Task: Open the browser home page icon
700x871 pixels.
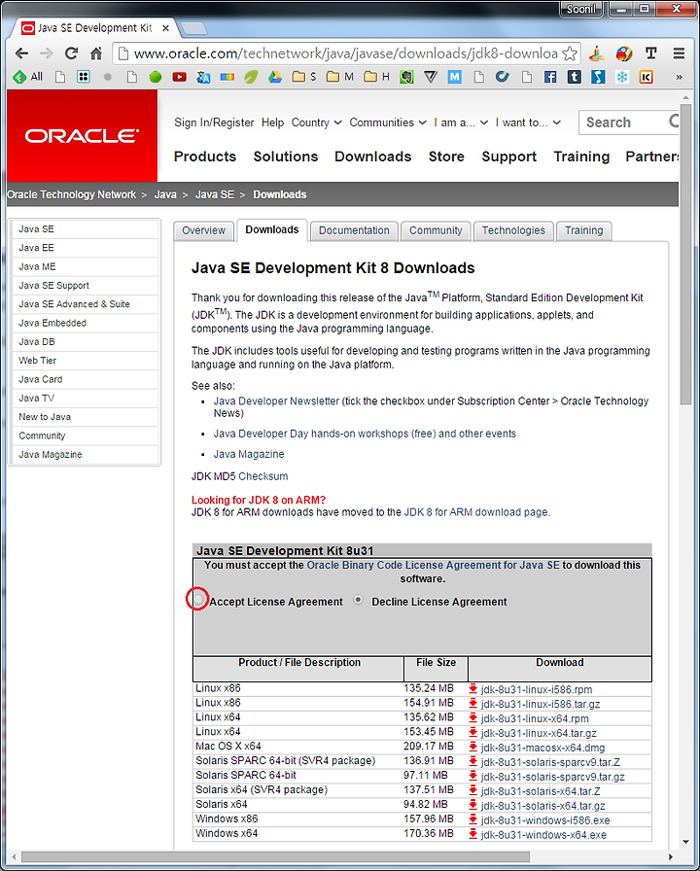Action: point(96,53)
